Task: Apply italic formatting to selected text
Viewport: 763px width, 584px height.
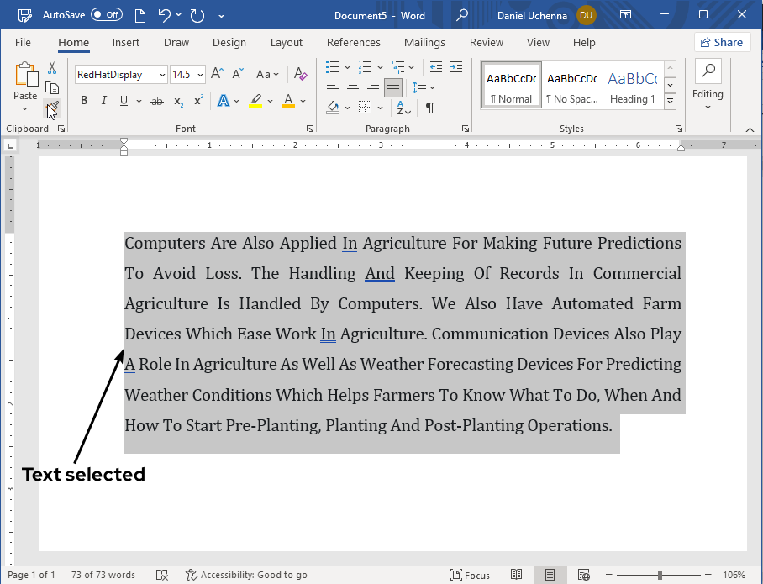Action: [102, 100]
